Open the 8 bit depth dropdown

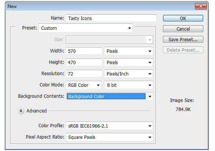coord(129,85)
